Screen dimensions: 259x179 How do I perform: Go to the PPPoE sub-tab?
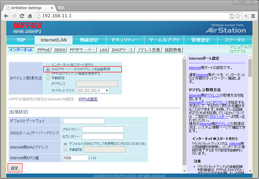[x=44, y=50]
